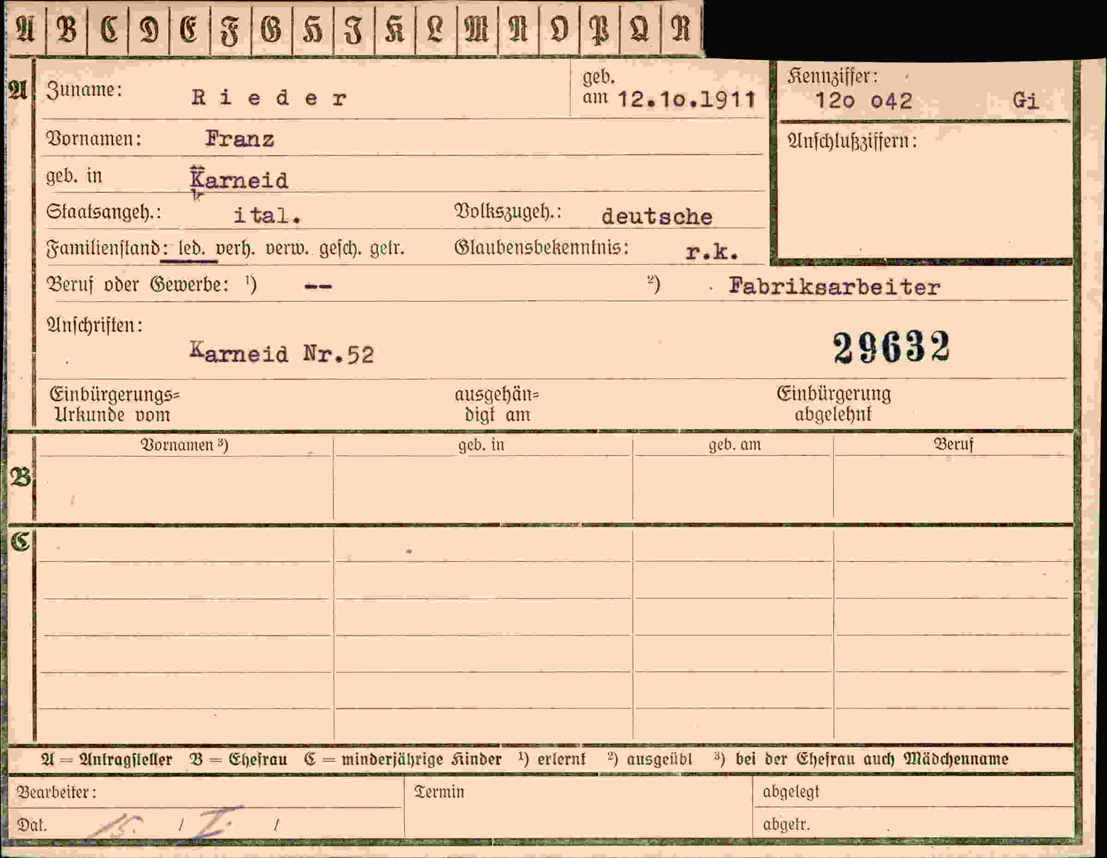The image size is (1107, 858).
Task: Click the marital option 'verh.'
Action: coord(235,248)
